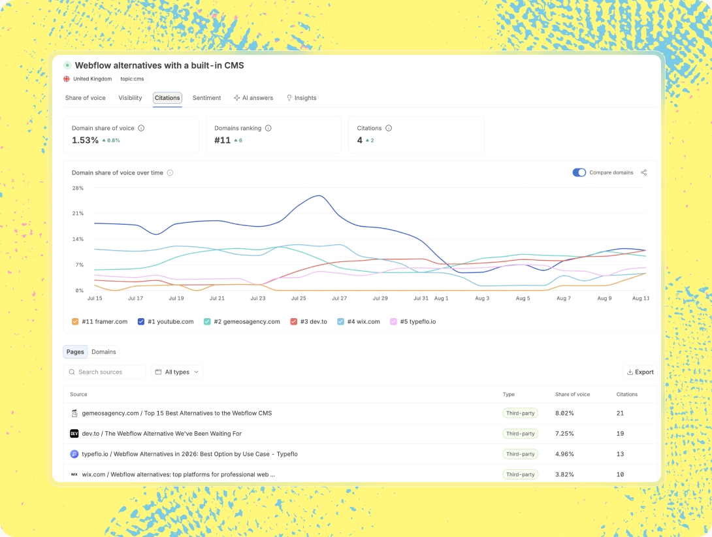The height and width of the screenshot is (537, 712).
Task: Click citations count 13
Action: [x=621, y=454]
